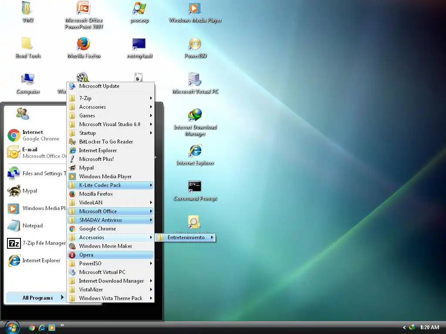Expand quick launch overflow chevron
Viewport: 446px width, 334px height.
pyautogui.click(x=62, y=325)
